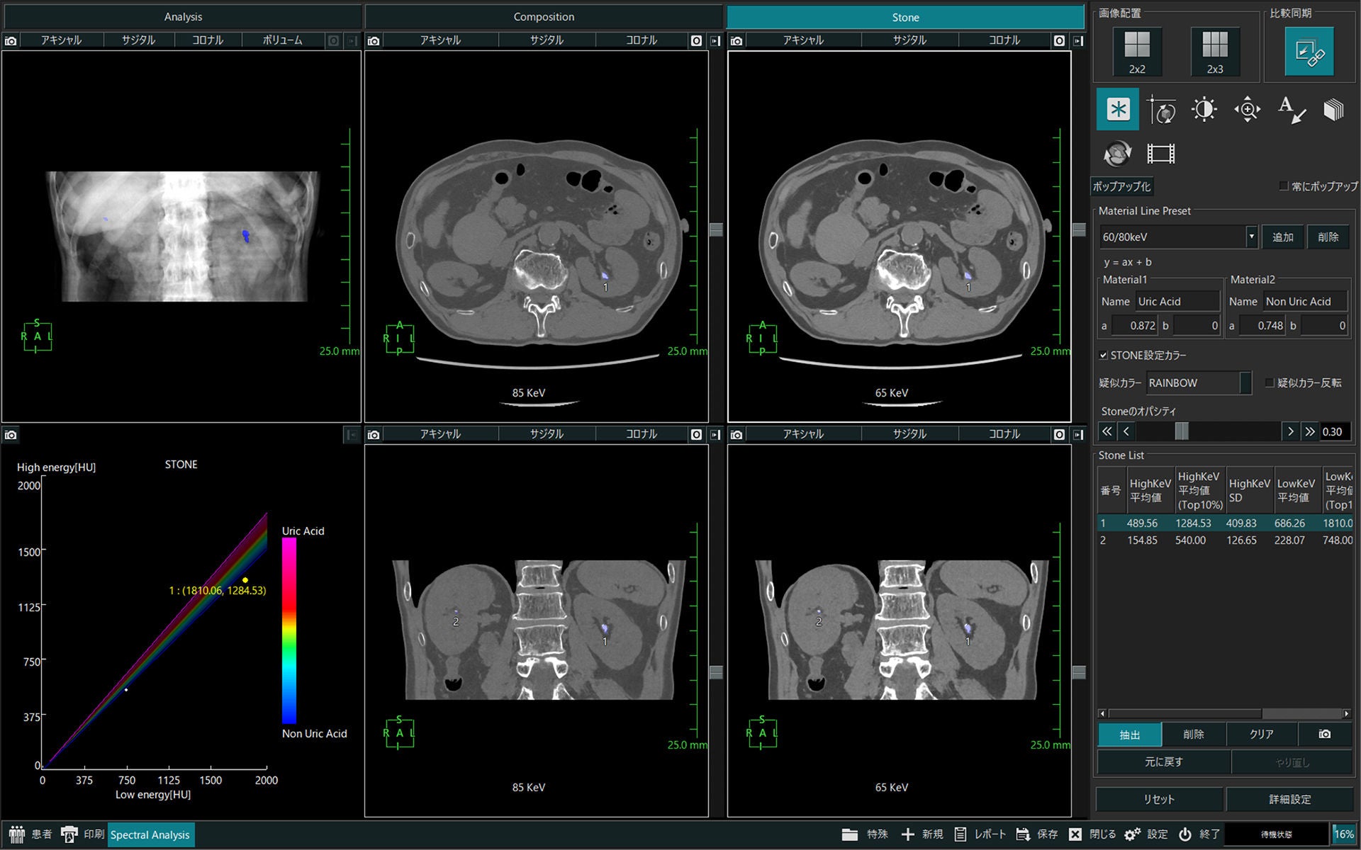Click the camera snapshot icon in Stone List
1361x850 pixels.
pyautogui.click(x=1325, y=734)
